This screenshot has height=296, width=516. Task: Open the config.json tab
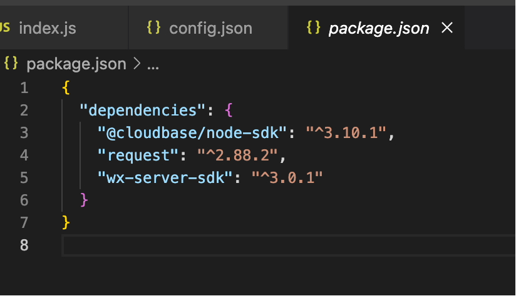(210, 28)
